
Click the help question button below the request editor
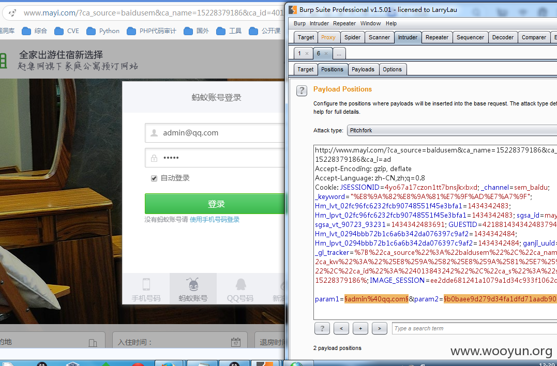point(322,328)
